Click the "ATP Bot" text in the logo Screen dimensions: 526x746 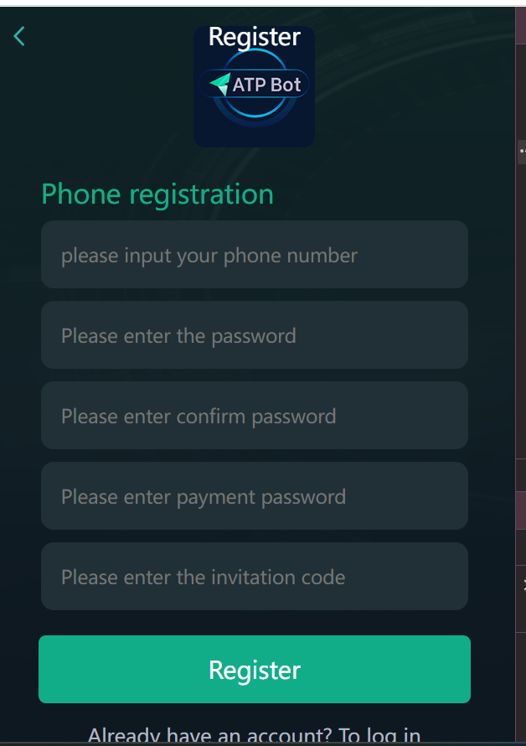(x=266, y=85)
